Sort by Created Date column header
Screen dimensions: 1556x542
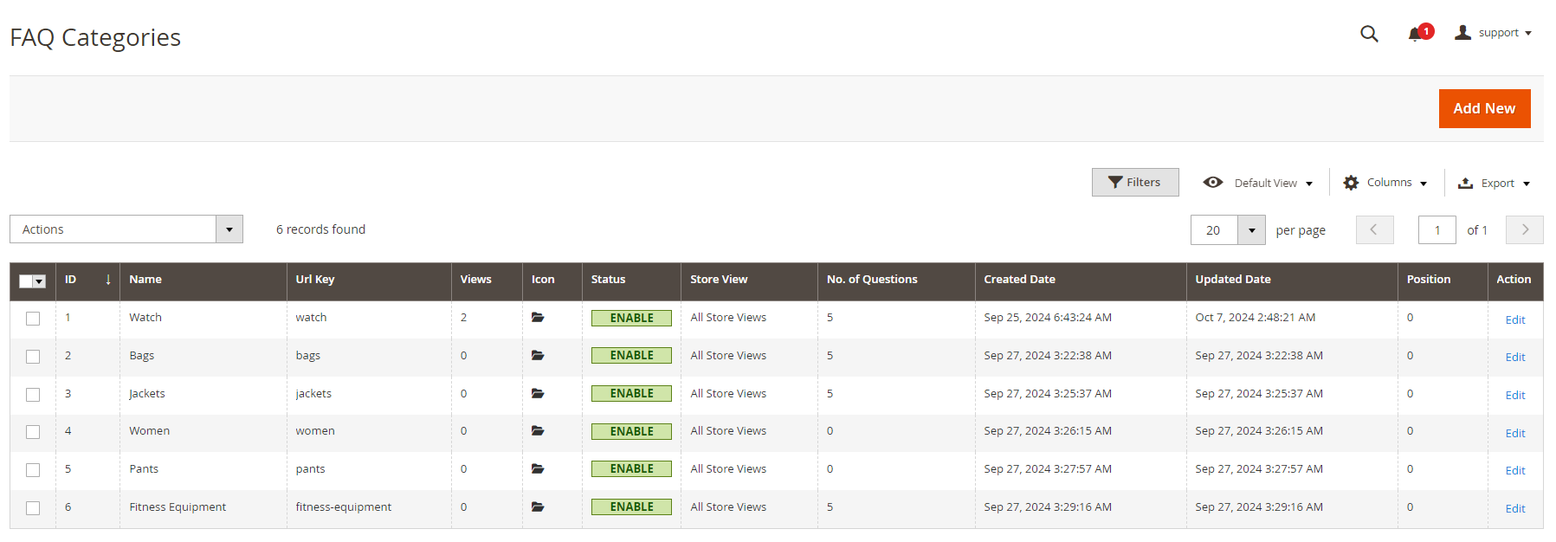pos(1081,280)
